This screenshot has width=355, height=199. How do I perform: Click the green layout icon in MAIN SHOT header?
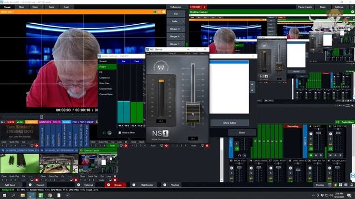pyautogui.click(x=155, y=12)
